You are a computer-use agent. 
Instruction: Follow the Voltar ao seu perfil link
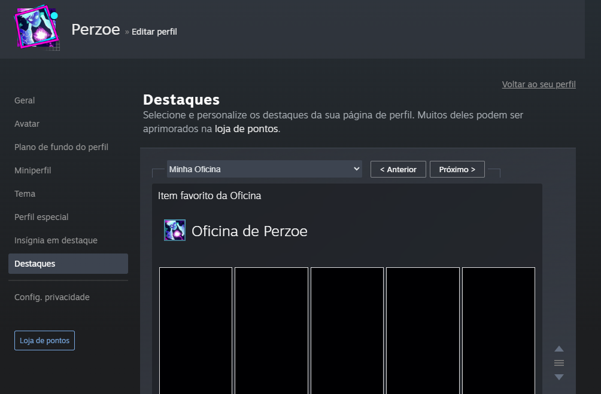coord(539,84)
